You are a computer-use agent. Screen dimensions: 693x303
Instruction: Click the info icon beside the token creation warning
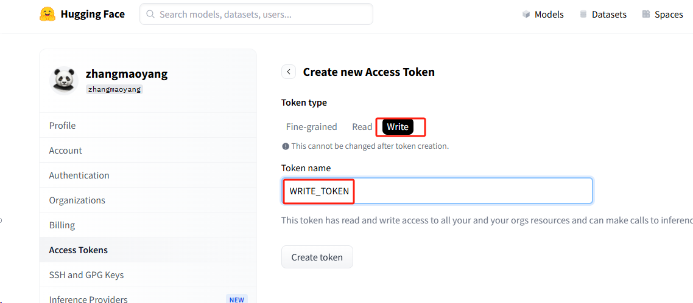(x=286, y=146)
